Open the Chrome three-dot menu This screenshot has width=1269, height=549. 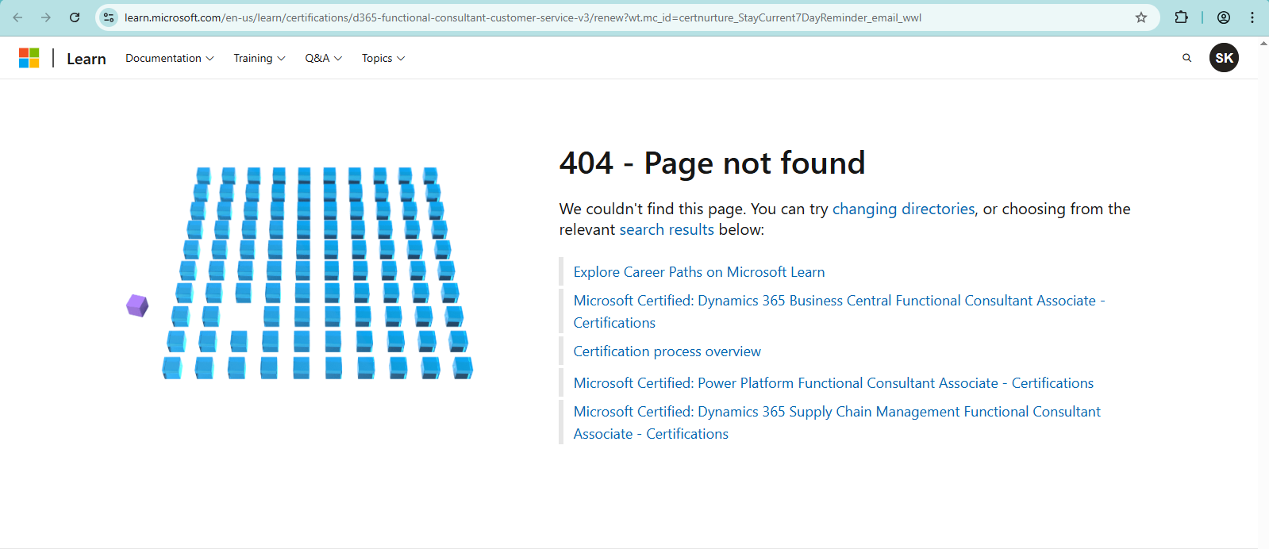(x=1252, y=17)
